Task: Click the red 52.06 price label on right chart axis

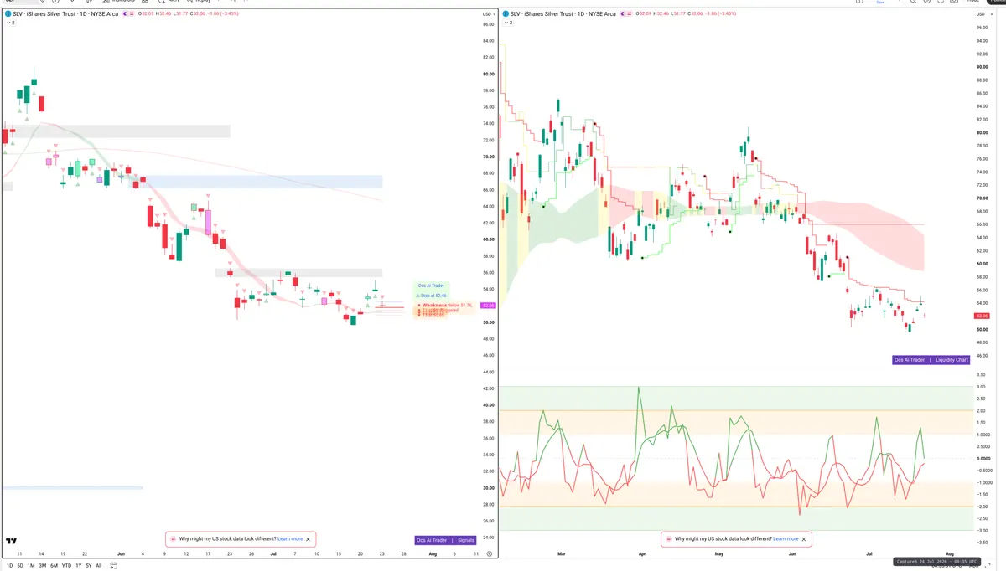Action: pos(982,316)
